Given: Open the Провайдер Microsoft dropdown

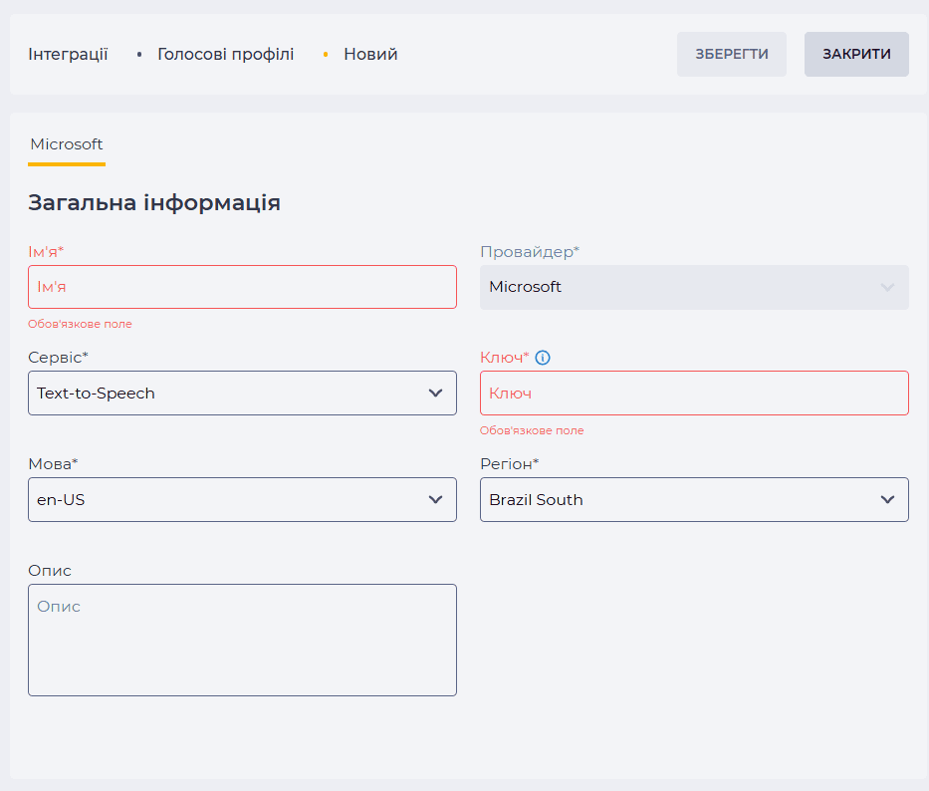Looking at the screenshot, I should point(694,287).
